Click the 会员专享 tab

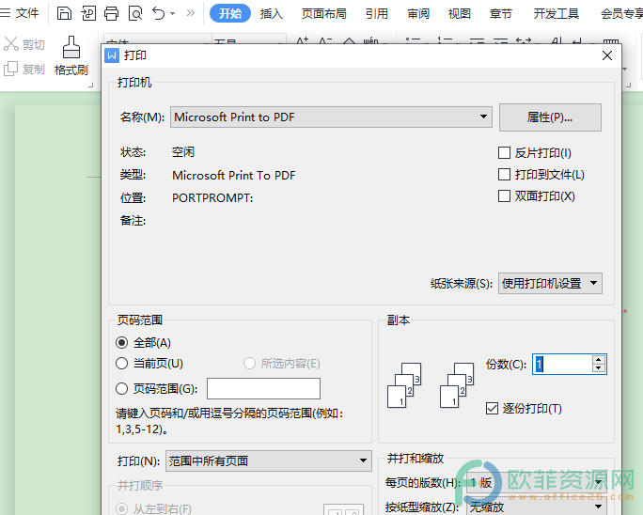[621, 13]
